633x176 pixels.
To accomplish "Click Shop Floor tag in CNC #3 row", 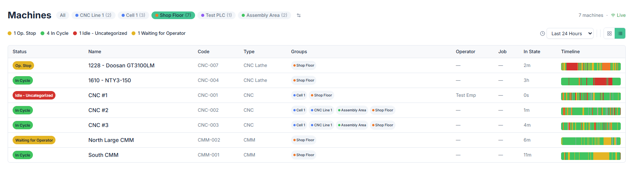I will pyautogui.click(x=382, y=125).
